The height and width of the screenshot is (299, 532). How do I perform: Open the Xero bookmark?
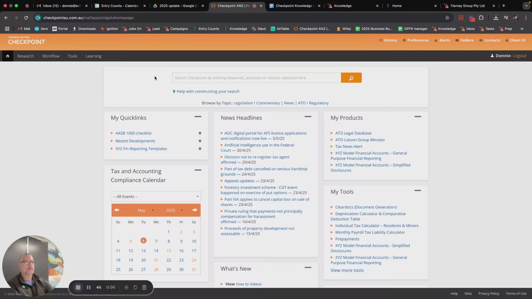point(41,29)
